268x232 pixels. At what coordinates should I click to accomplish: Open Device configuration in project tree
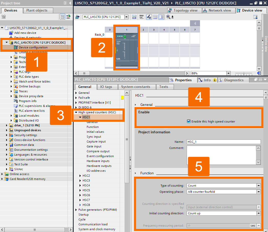click(x=33, y=47)
